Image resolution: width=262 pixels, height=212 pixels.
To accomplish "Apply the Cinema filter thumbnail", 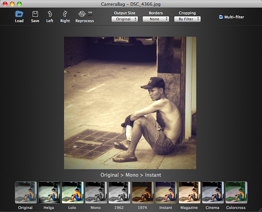I will [213, 192].
